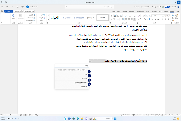Click the yellow text highlight color swatch
Image resolution: width=181 pixels, height=121 pixels.
point(145,19)
